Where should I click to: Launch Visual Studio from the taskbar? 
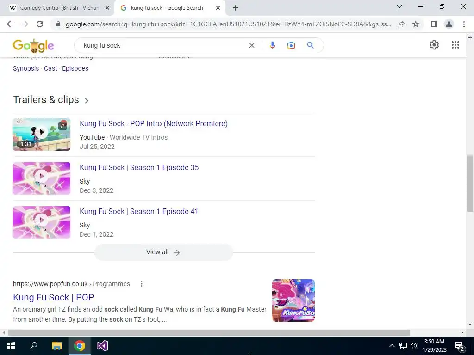tap(102, 346)
